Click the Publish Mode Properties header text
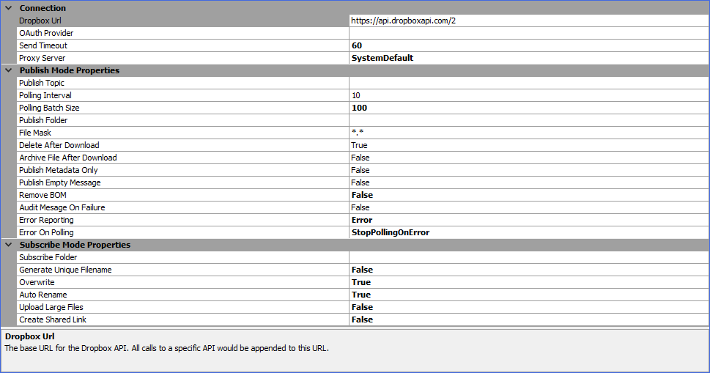The height and width of the screenshot is (373, 710). point(70,70)
